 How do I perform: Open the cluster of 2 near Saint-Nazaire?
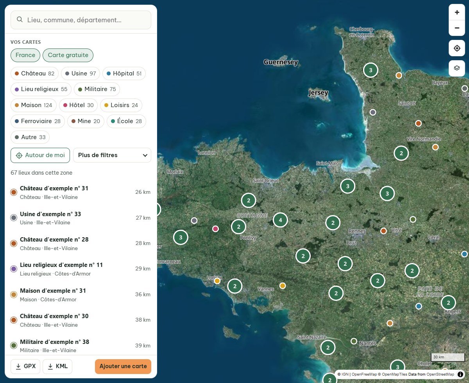coord(328,347)
